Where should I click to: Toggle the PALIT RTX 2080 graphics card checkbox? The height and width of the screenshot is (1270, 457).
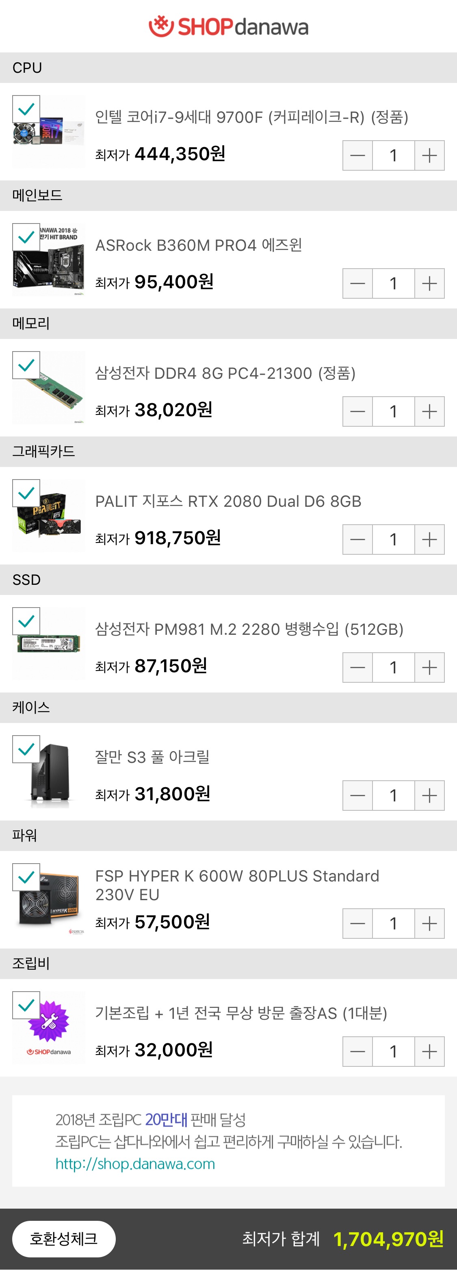coord(26,493)
